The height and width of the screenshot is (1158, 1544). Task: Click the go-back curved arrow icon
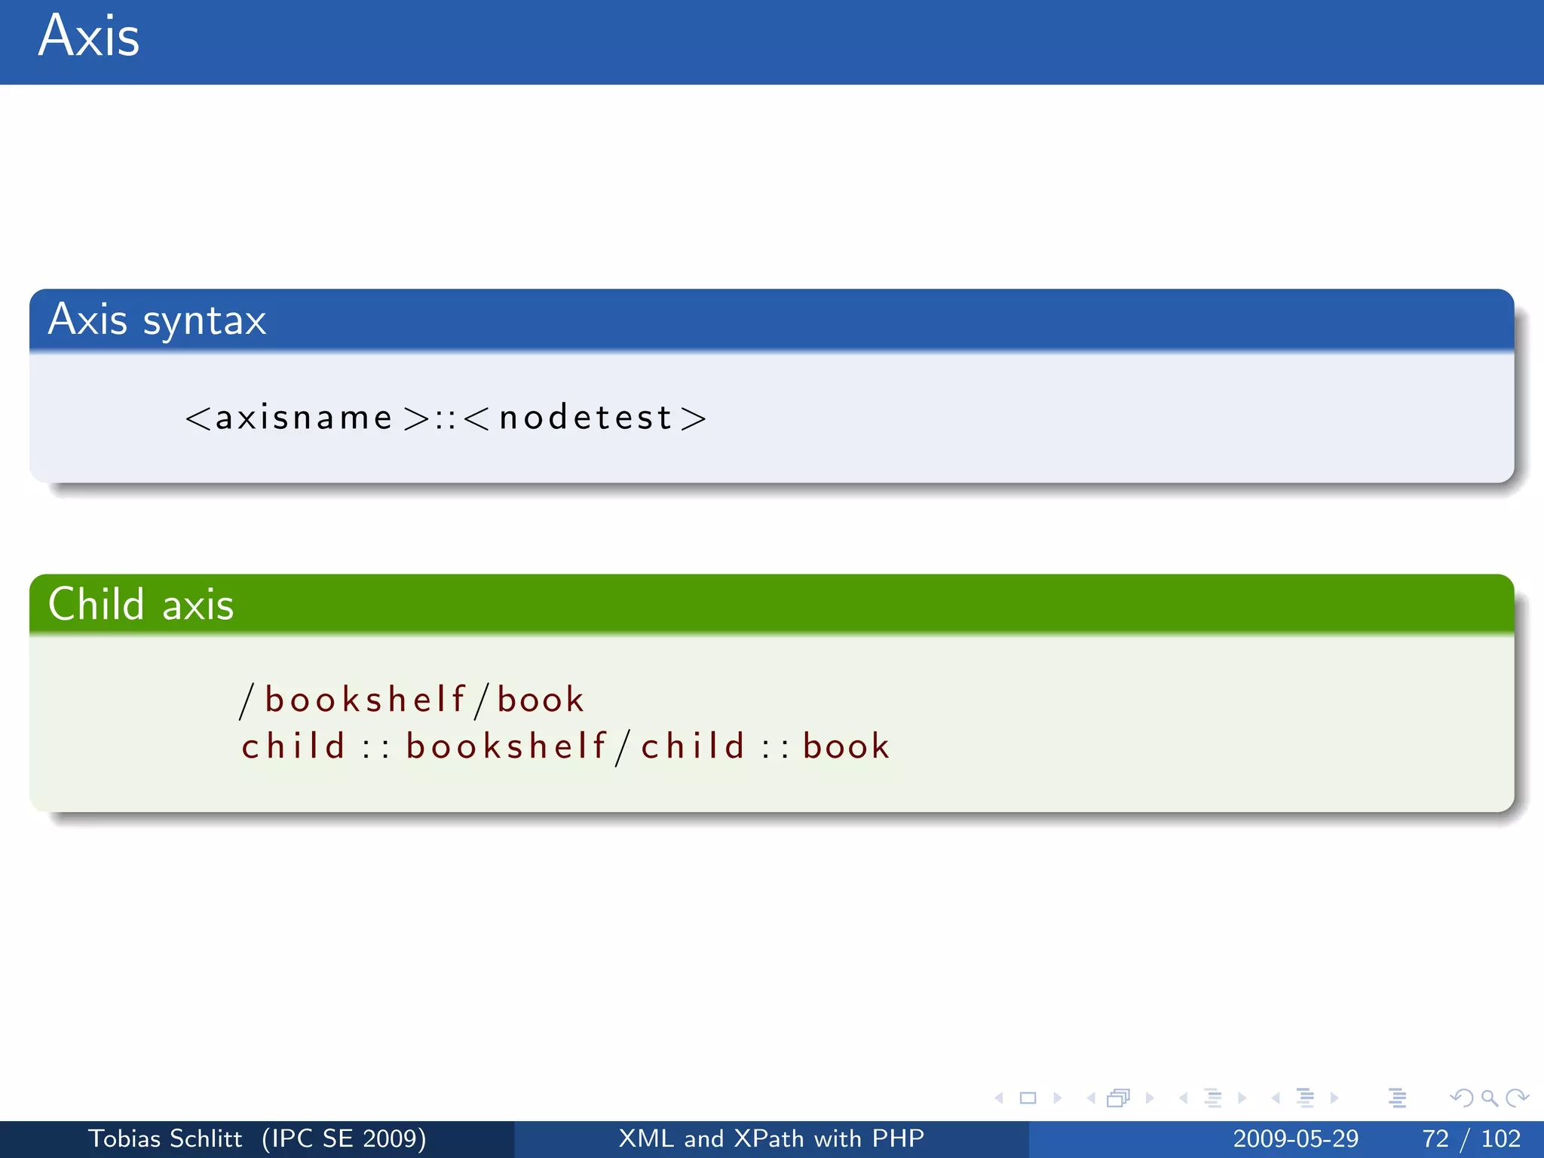(x=1461, y=1098)
